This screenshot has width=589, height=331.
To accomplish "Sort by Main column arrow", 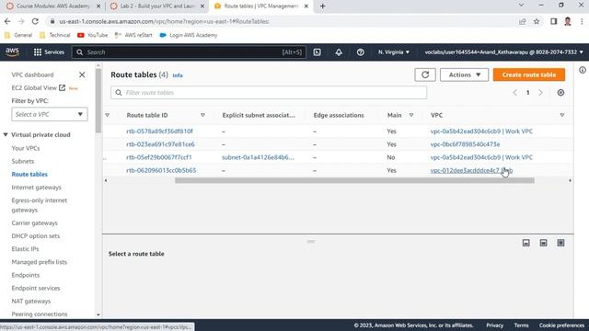I will [411, 115].
